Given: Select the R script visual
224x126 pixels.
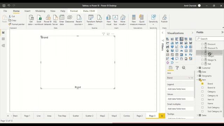Looking at the screenshot, I should pos(186,55).
